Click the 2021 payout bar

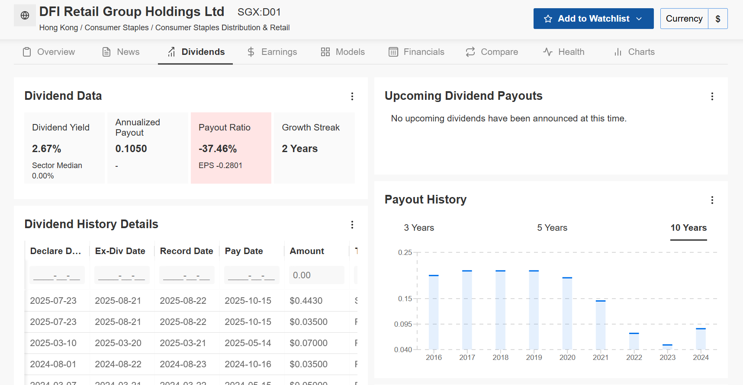tap(601, 325)
